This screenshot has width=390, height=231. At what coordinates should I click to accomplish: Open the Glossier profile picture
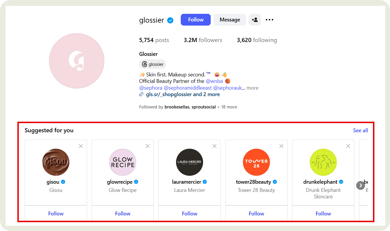point(77,61)
